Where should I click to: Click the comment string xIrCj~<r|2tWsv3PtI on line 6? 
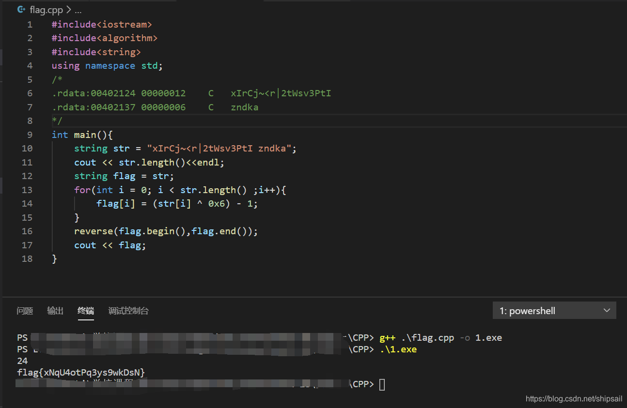281,93
